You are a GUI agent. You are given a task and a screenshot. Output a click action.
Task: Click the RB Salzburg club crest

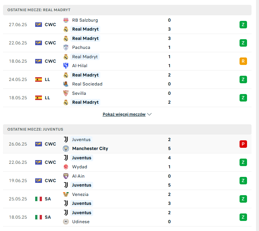pos(66,20)
